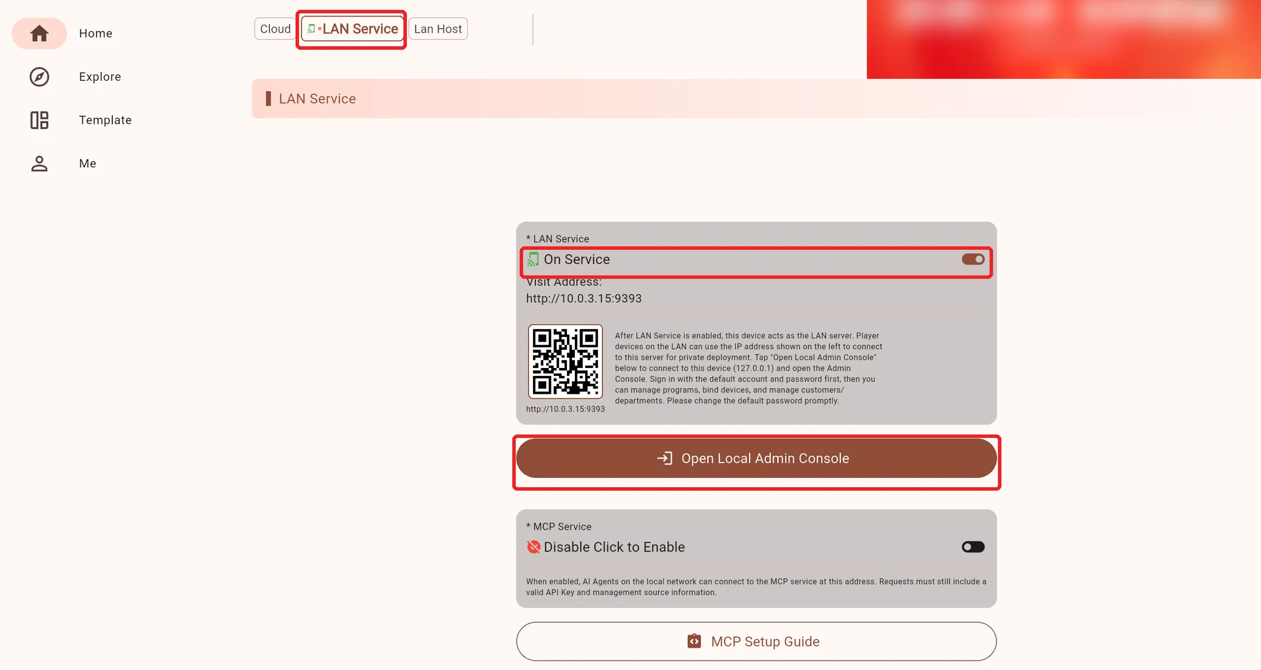
Task: Open the Lan Host tab
Action: [438, 29]
